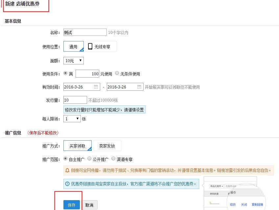Click the 保存 save button
279x210 pixels.
click(x=71, y=204)
